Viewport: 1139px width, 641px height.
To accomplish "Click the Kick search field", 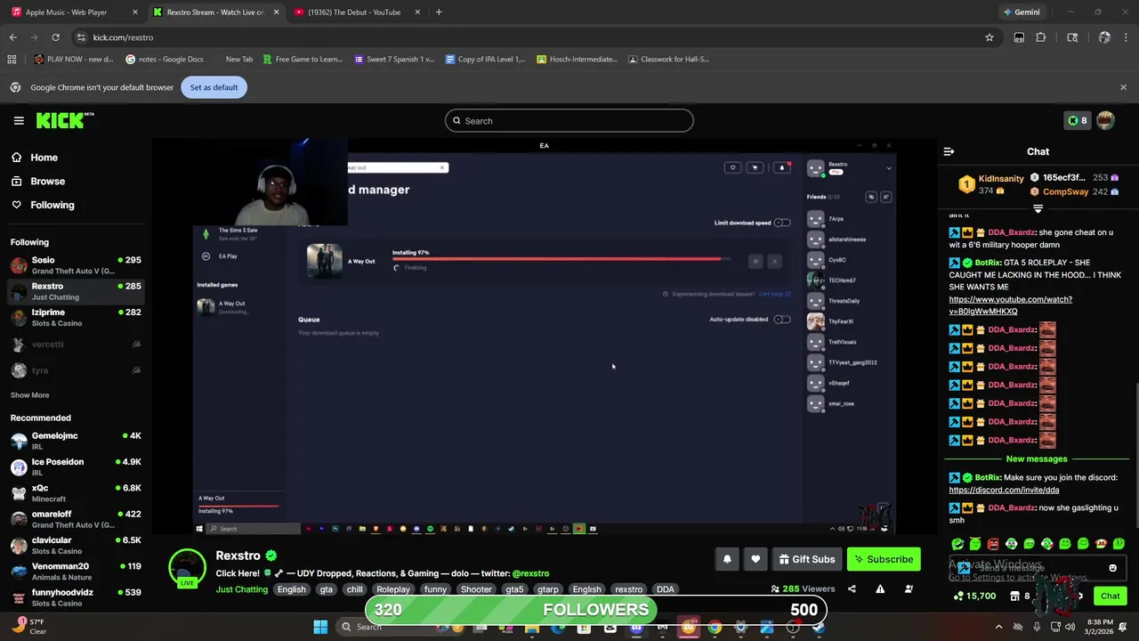I will tap(569, 121).
